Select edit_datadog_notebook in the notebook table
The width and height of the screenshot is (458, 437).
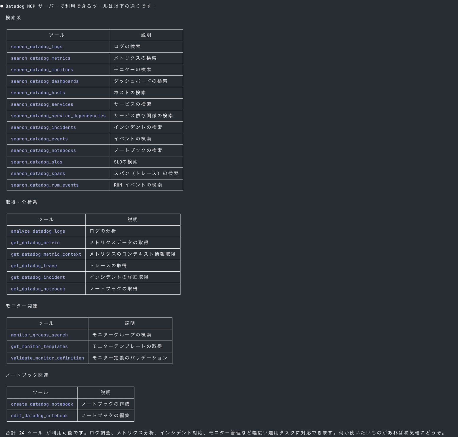[x=39, y=416]
